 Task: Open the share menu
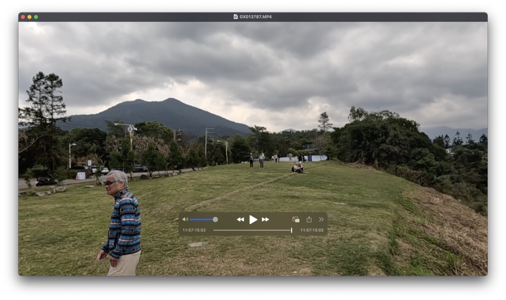309,219
